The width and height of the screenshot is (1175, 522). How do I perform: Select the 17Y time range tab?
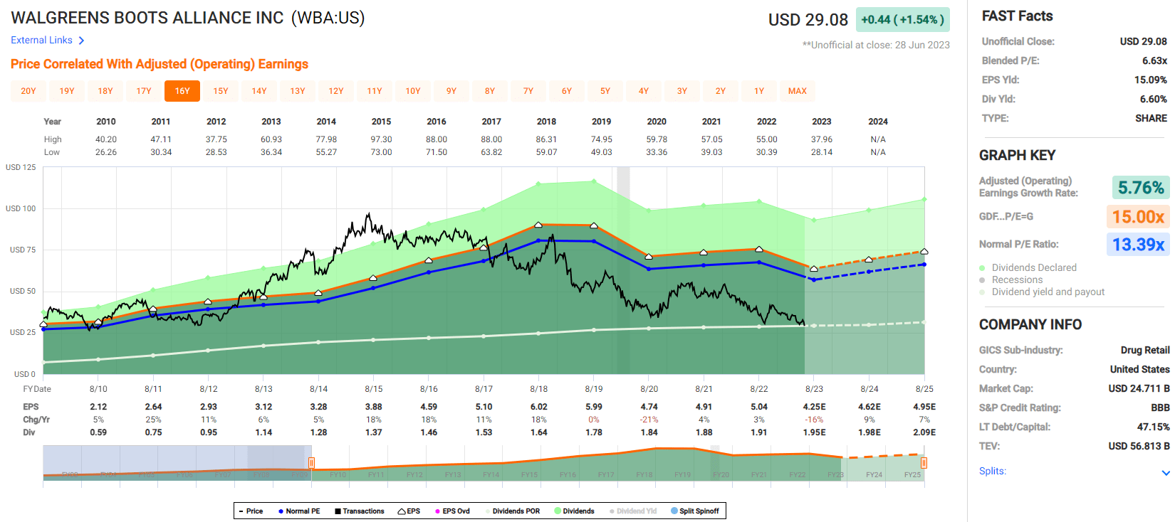[x=144, y=91]
